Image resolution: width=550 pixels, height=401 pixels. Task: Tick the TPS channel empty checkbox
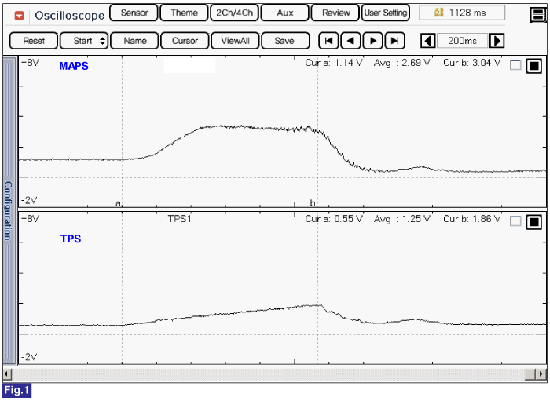[x=515, y=221]
